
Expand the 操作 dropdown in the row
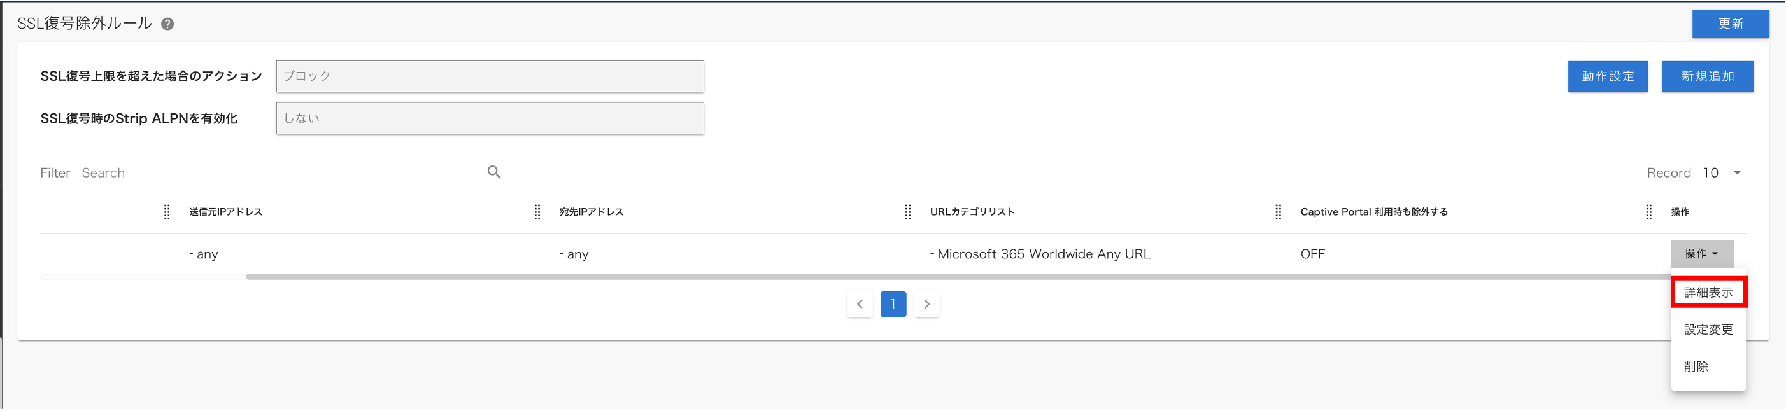(1701, 254)
